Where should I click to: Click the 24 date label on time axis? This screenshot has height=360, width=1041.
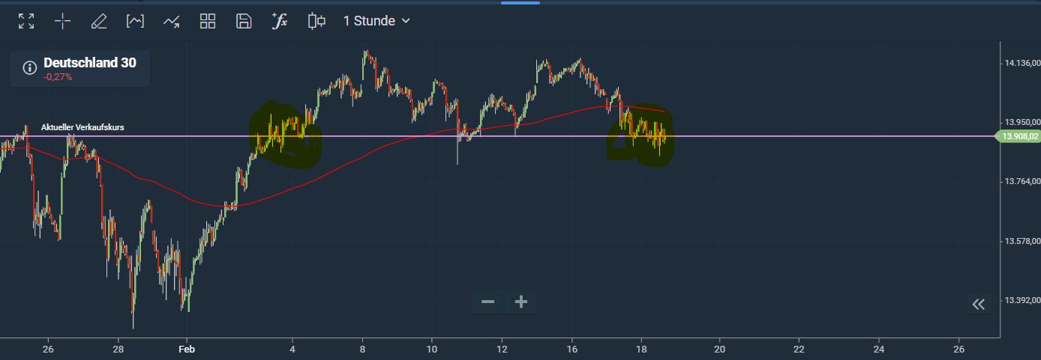879,349
